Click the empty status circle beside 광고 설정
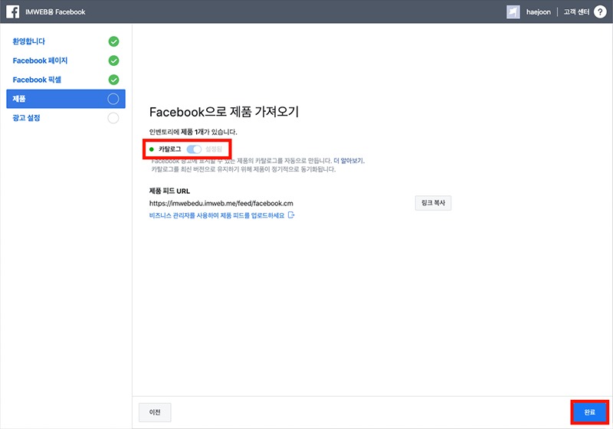 tap(113, 118)
